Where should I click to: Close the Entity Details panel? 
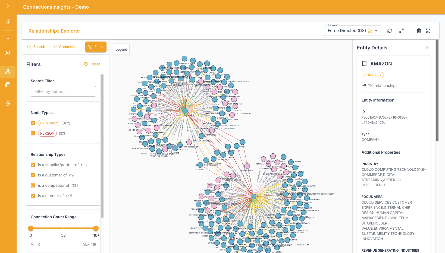427,48
